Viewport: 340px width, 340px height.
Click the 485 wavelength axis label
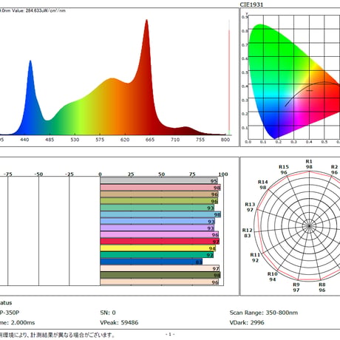(50, 140)
